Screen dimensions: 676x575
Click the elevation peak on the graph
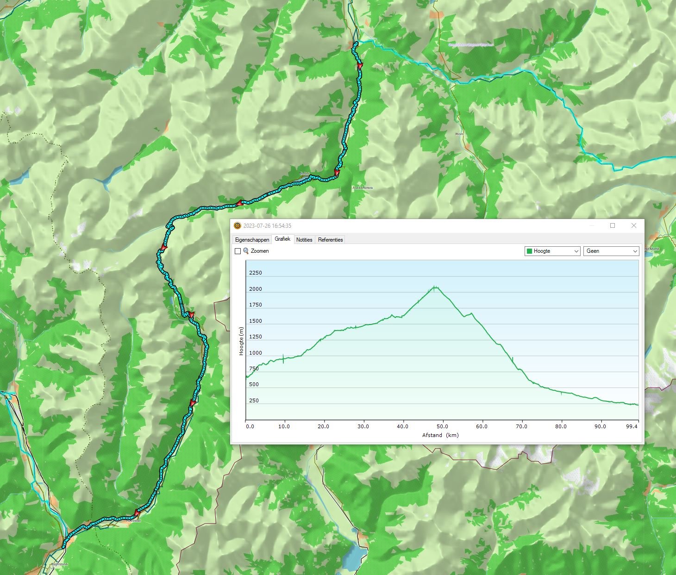point(434,287)
